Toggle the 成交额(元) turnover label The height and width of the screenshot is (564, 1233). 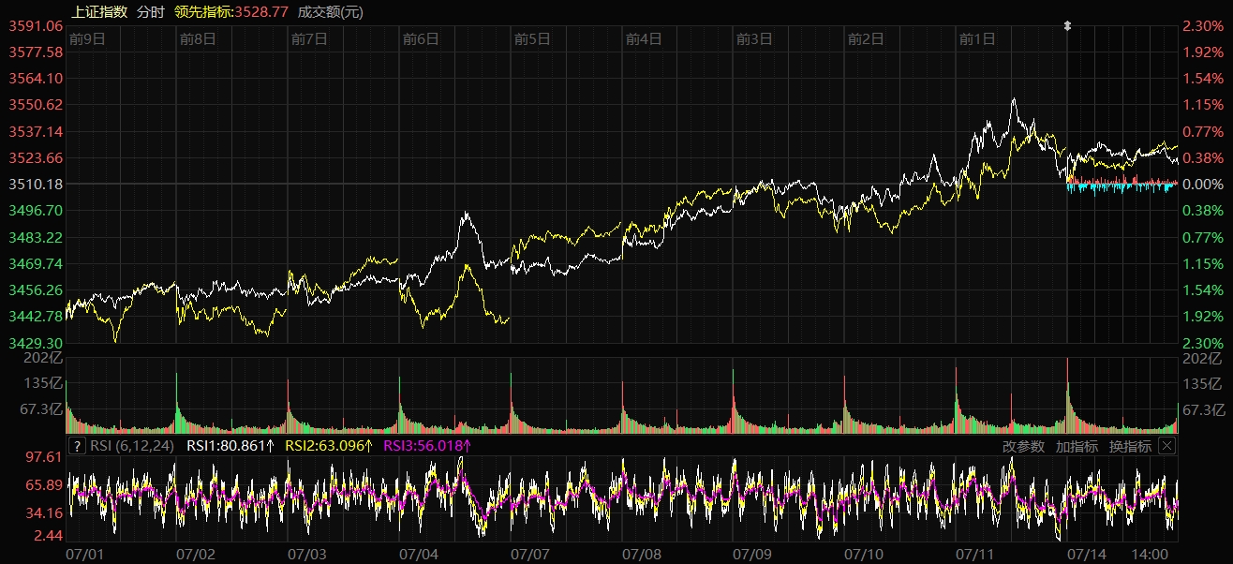click(331, 12)
